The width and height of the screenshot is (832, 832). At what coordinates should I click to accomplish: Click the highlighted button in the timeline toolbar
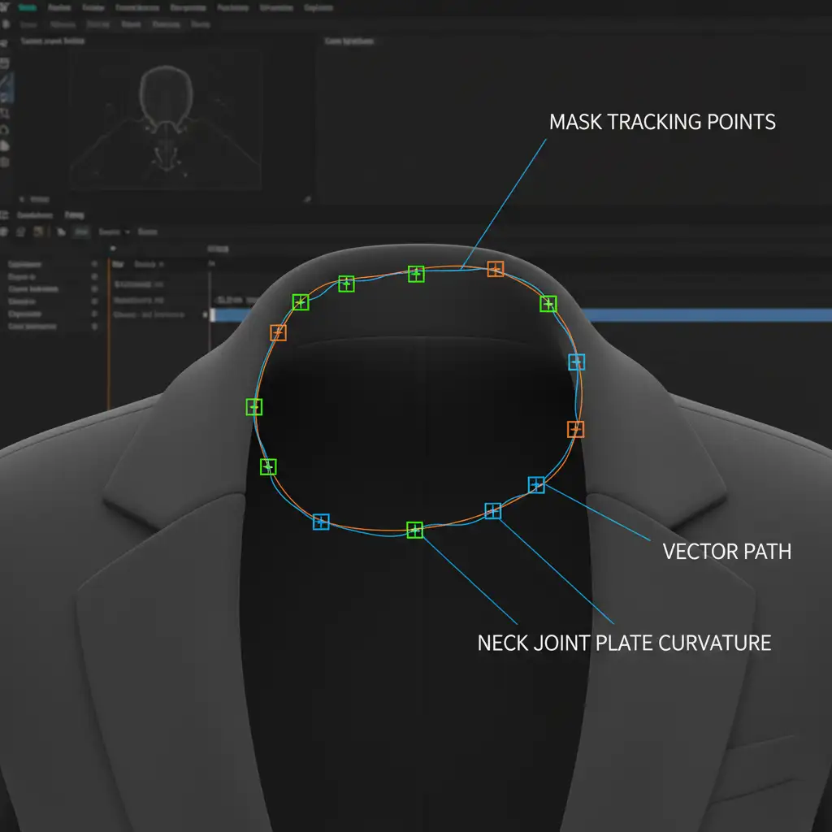click(x=81, y=232)
